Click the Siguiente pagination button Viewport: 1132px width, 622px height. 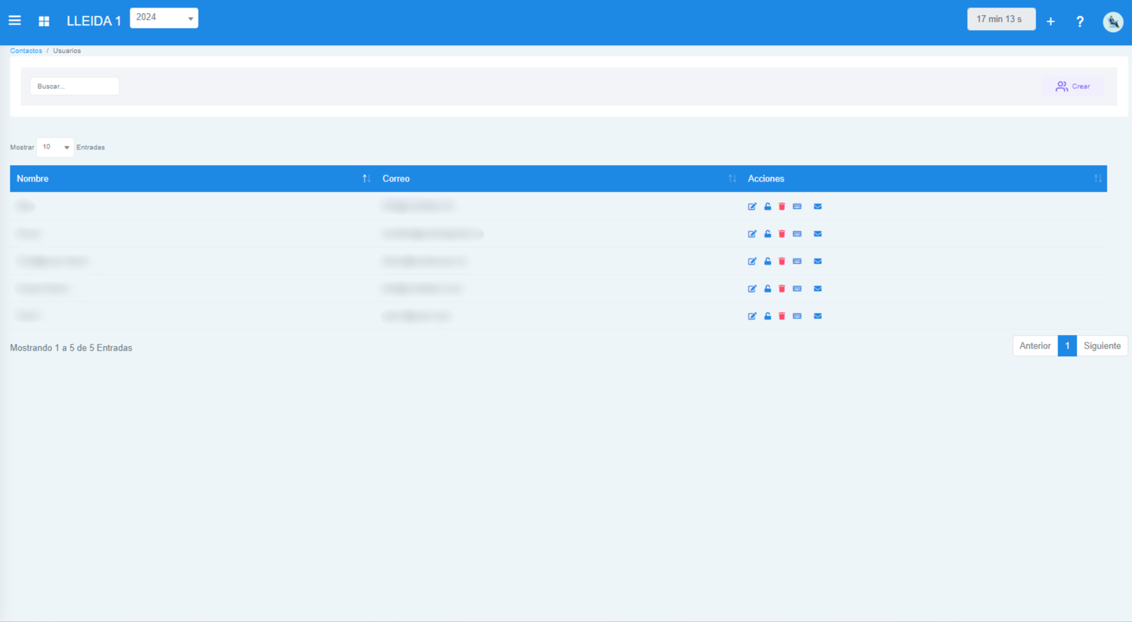[1102, 346]
